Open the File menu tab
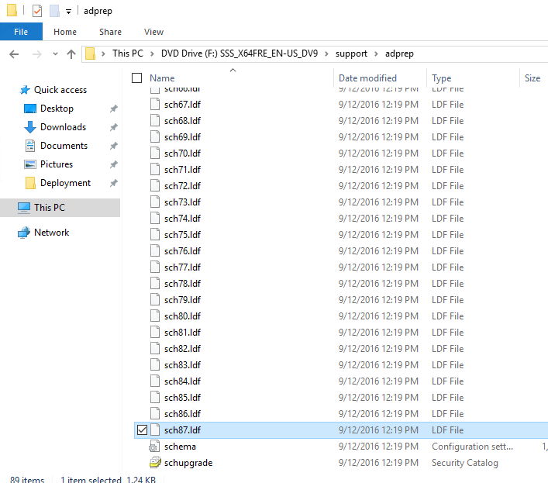The width and height of the screenshot is (548, 483). [21, 32]
